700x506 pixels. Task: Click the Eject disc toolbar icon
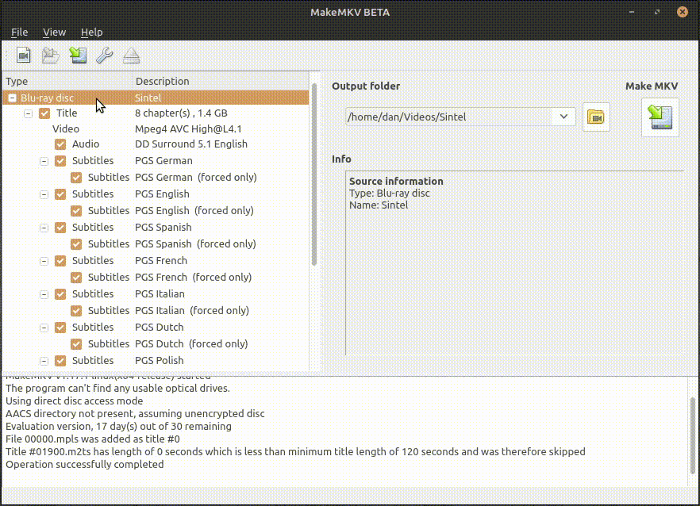[x=131, y=56]
